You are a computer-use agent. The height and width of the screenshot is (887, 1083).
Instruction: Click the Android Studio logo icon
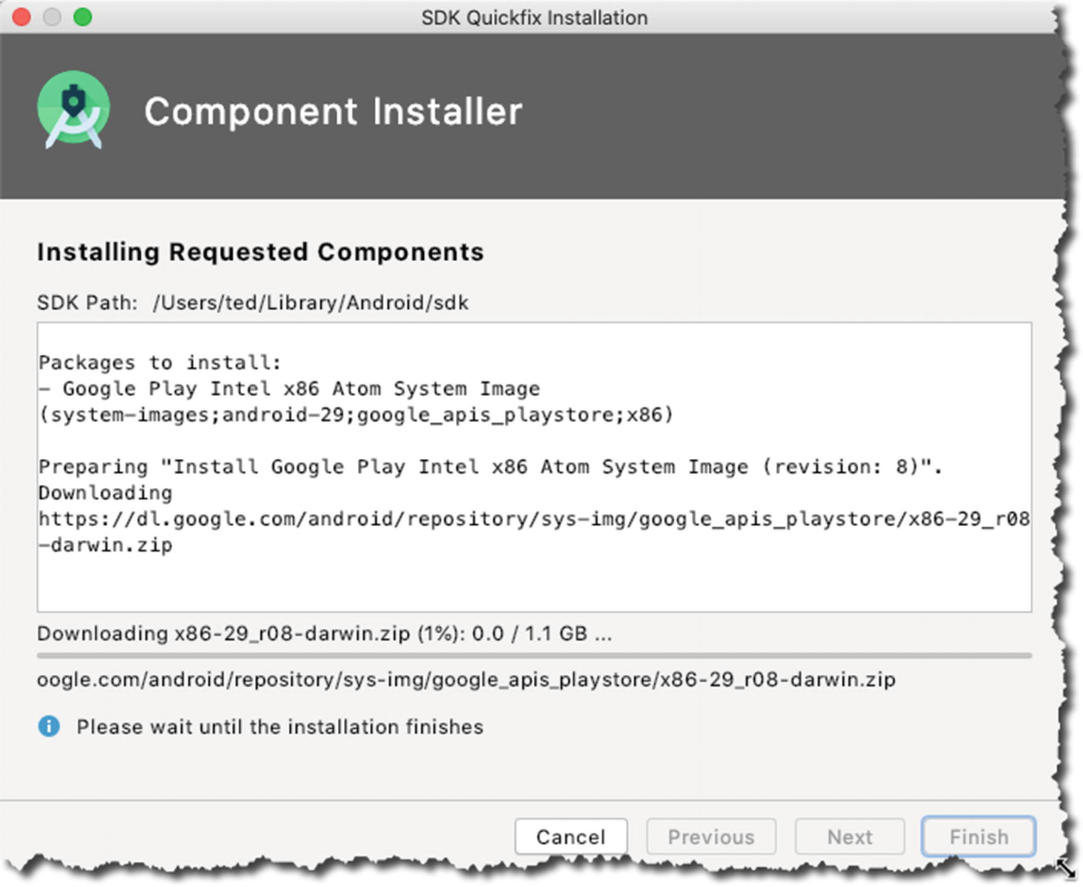click(73, 110)
